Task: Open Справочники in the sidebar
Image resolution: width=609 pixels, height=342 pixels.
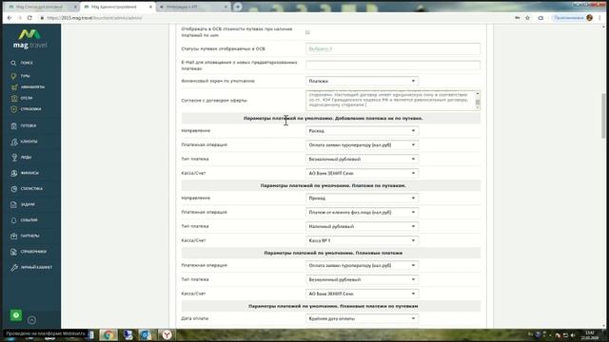Action: (x=29, y=252)
